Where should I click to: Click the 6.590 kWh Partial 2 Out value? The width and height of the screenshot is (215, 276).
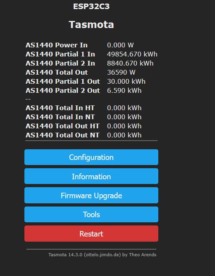point(124,91)
